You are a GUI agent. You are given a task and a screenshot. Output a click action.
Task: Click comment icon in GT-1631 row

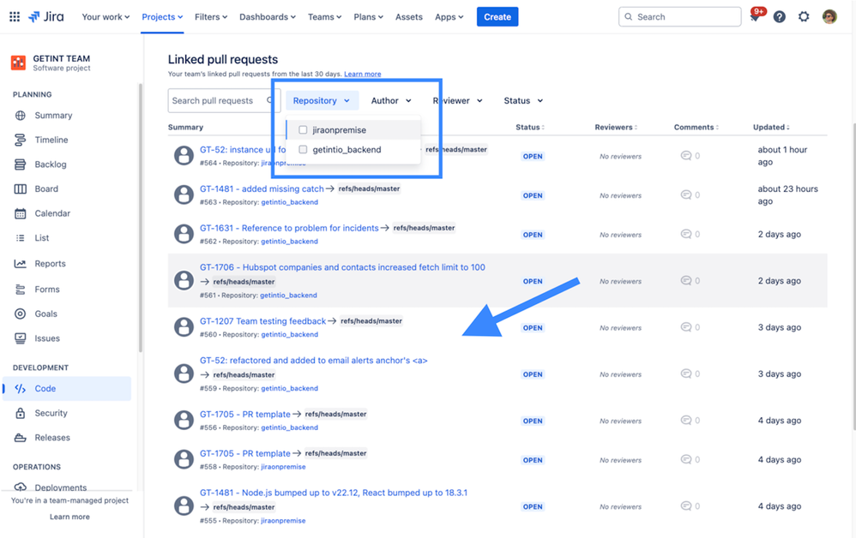686,235
